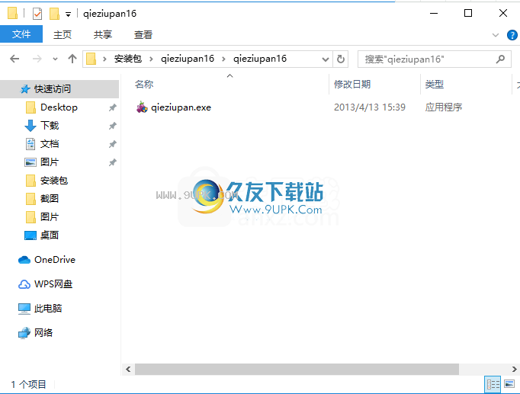Screen dimensions: 520x394
Task: Click the pin icon next to Desktop
Action: [113, 107]
